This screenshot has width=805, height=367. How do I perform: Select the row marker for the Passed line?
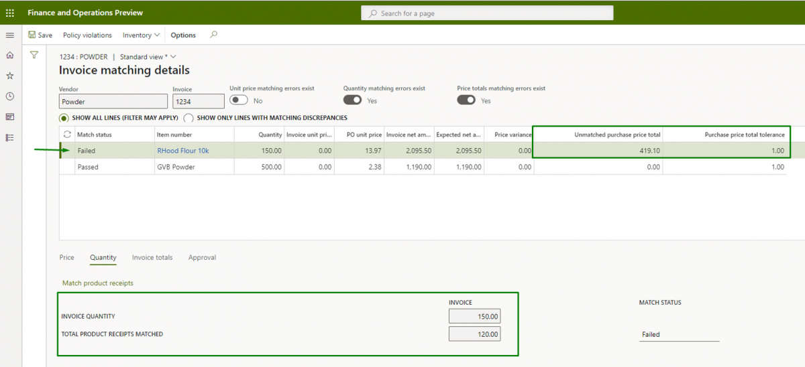[66, 167]
